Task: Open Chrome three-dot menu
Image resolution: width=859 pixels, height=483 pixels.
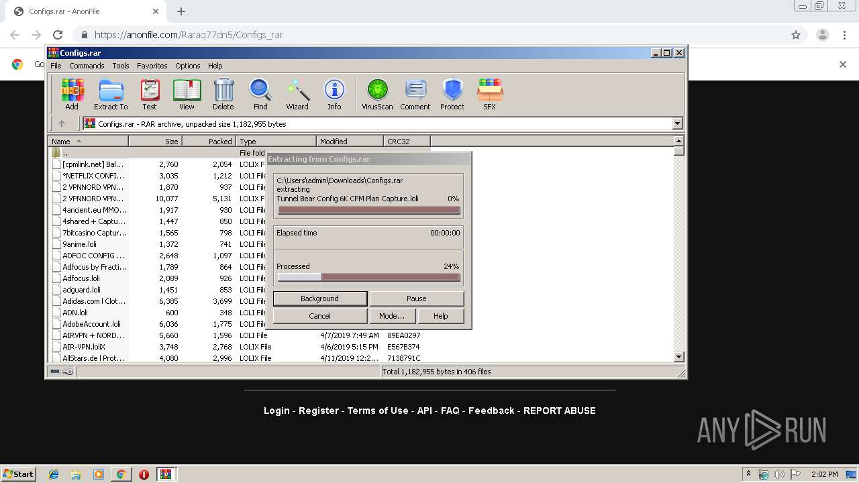Action: pyautogui.click(x=845, y=35)
